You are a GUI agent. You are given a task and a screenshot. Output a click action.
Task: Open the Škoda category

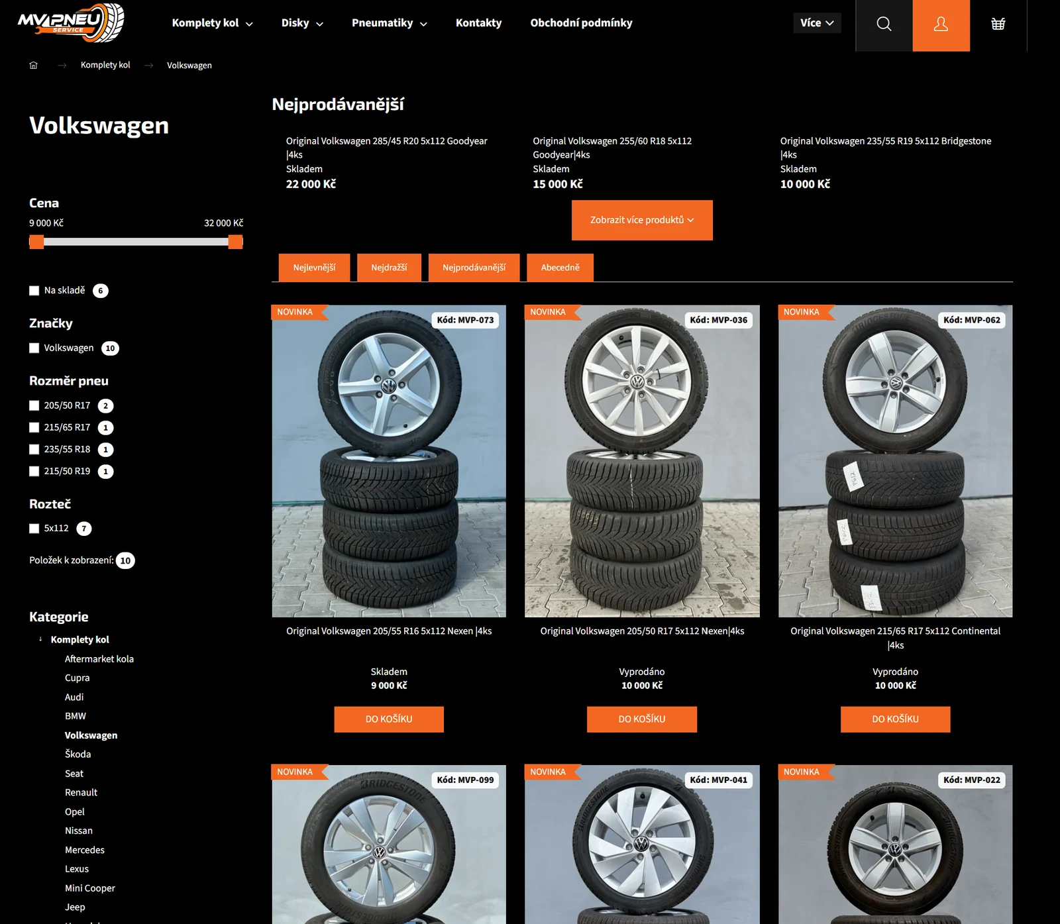pyautogui.click(x=78, y=754)
